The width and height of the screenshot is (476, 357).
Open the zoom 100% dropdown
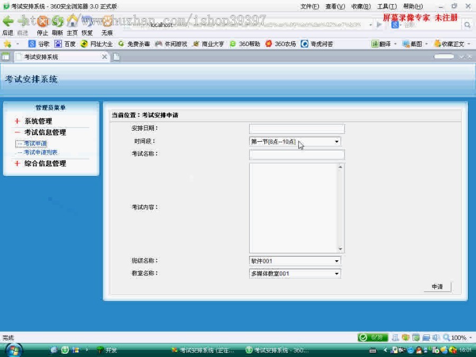470,337
